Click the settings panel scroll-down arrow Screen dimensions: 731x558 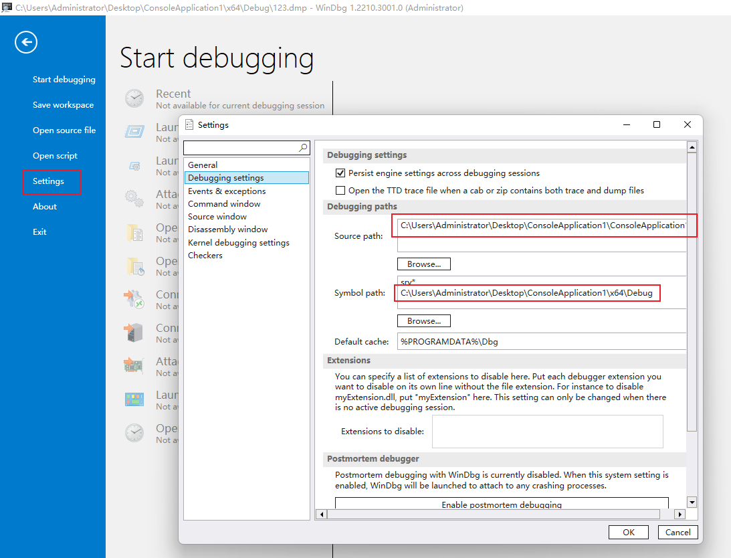pyautogui.click(x=692, y=502)
